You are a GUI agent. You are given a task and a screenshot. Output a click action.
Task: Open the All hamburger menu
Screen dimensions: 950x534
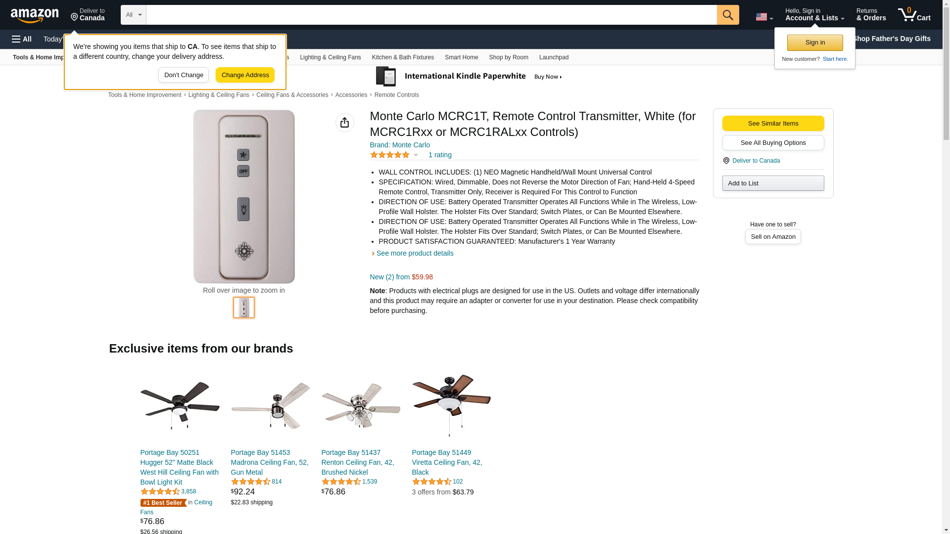pos(22,39)
